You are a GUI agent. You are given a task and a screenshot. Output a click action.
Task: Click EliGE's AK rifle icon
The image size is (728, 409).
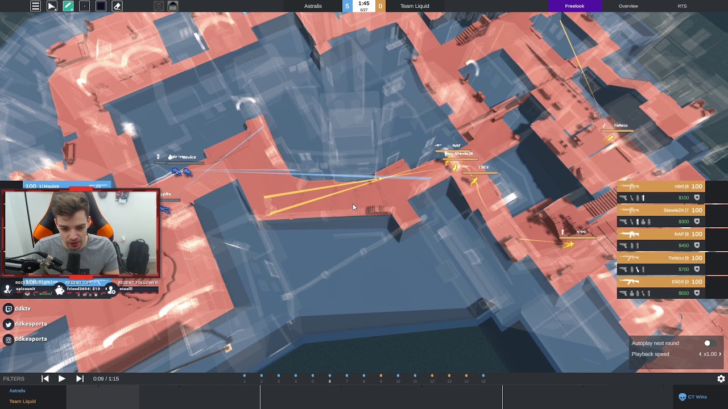tap(629, 282)
